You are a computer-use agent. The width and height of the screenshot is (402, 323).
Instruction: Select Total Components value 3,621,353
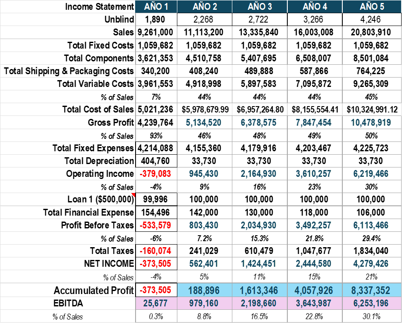(x=155, y=58)
